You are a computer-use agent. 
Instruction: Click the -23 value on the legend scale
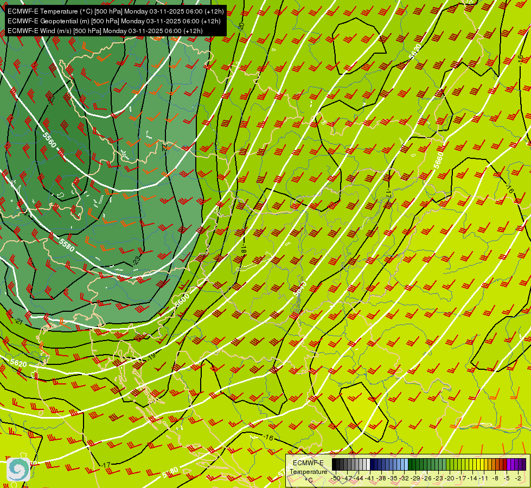(x=439, y=478)
